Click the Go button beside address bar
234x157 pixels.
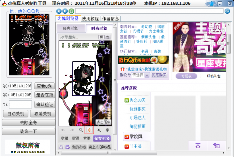tap(227, 11)
